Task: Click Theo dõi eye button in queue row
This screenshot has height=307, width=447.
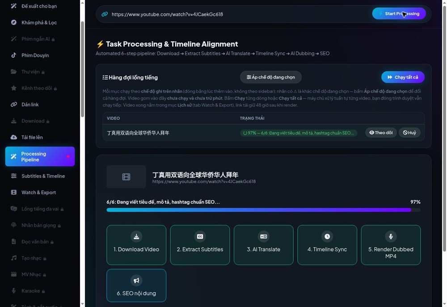Action: [381, 133]
